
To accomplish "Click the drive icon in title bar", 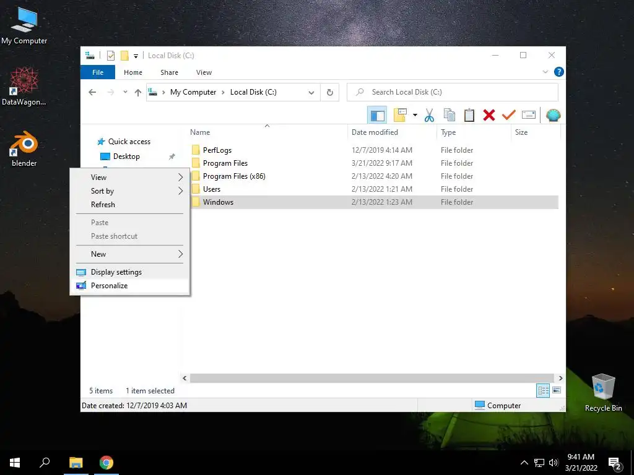I will click(90, 55).
